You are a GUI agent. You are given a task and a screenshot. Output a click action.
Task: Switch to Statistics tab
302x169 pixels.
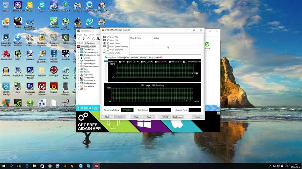pyautogui.click(x=159, y=57)
